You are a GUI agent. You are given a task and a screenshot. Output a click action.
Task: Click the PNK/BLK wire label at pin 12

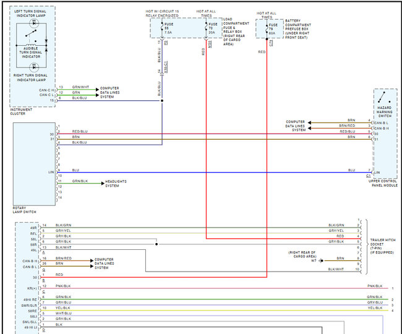pos(64,286)
